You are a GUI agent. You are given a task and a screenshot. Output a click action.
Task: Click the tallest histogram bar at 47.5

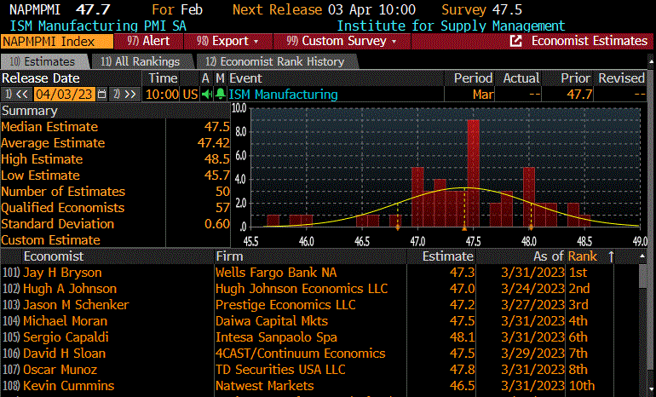[473, 173]
